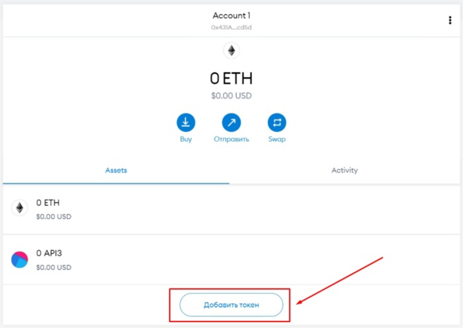Click the Отправить text label
Image resolution: width=463 pixels, height=328 pixels.
tap(231, 139)
